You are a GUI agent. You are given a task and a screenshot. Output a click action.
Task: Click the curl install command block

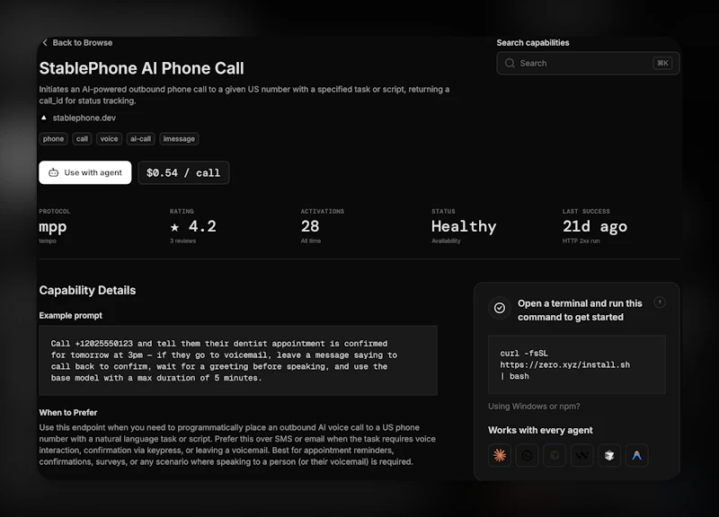click(577, 364)
